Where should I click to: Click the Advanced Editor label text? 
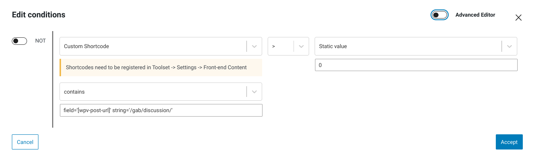[475, 15]
